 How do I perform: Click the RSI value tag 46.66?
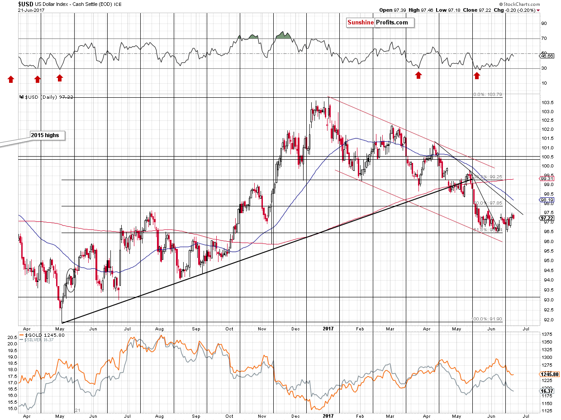click(x=547, y=56)
